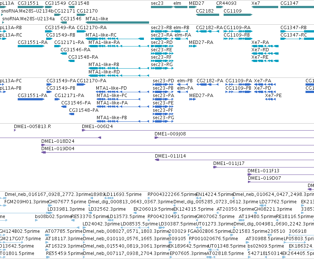Click snoRNA:Me28S-U2134a label

point(28,18)
